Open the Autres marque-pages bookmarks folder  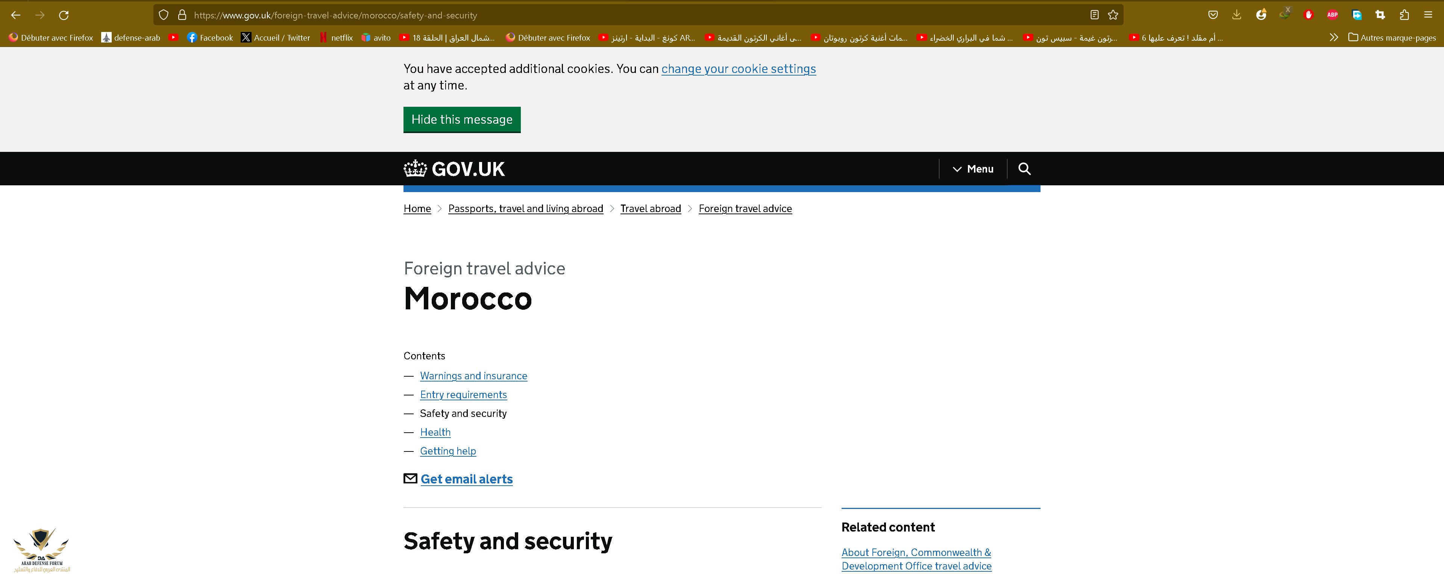point(1392,38)
